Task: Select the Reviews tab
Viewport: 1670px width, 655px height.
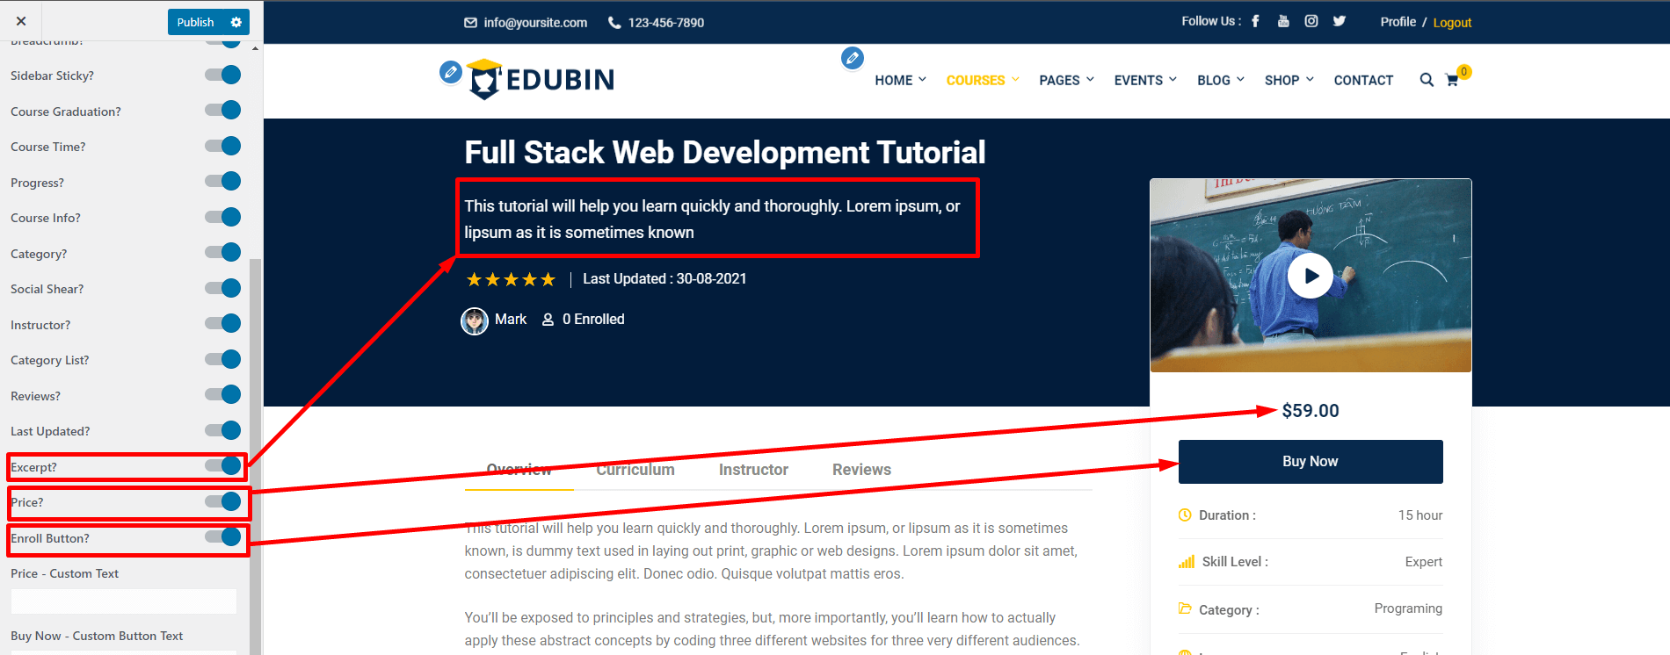Action: click(861, 470)
